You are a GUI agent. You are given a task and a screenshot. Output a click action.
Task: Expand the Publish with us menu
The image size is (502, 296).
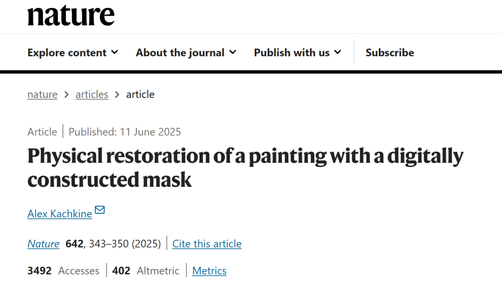point(297,53)
